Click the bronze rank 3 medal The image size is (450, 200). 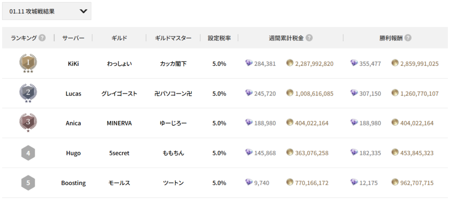pyautogui.click(x=28, y=123)
